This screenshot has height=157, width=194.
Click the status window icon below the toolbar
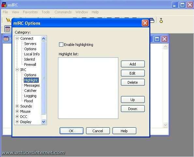coord(7,29)
